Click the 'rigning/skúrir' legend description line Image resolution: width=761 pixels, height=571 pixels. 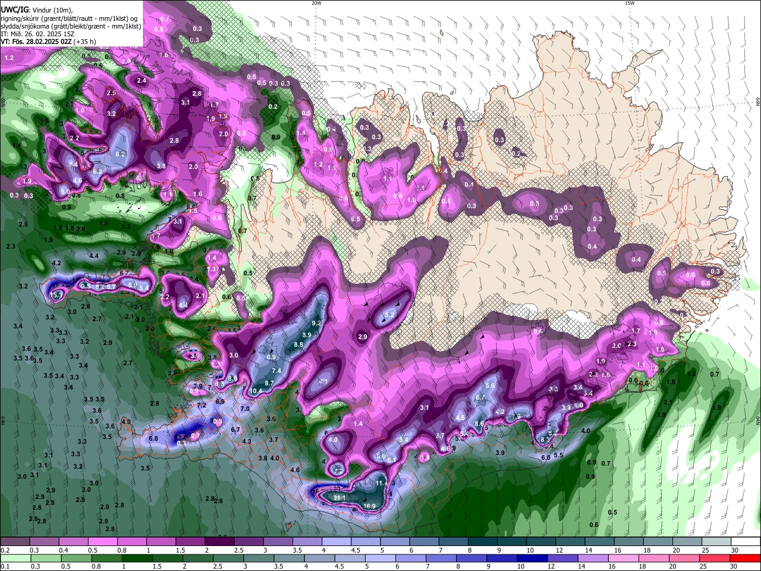coord(69,18)
